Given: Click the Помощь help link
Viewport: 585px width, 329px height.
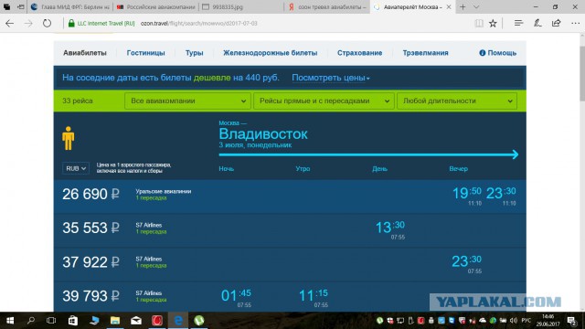Looking at the screenshot, I should (x=497, y=53).
